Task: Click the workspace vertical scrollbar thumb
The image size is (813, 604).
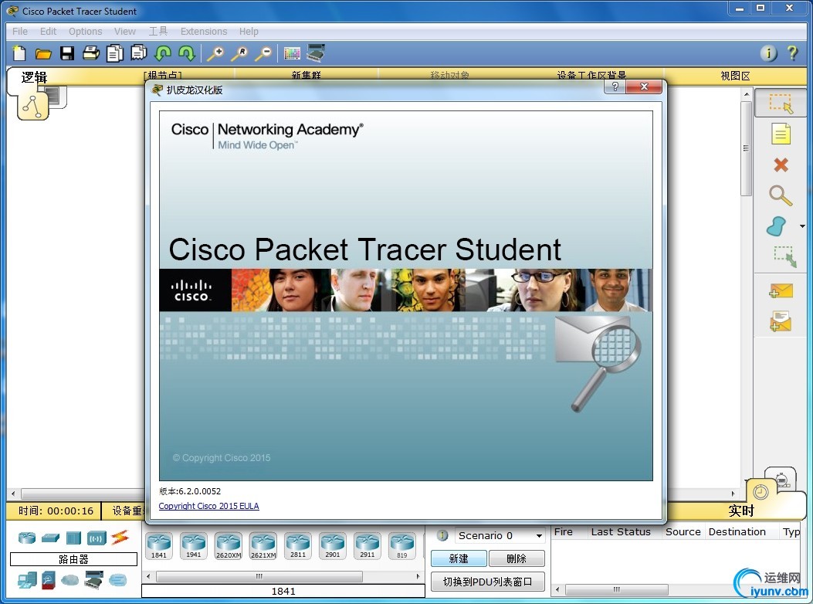Action: point(746,149)
